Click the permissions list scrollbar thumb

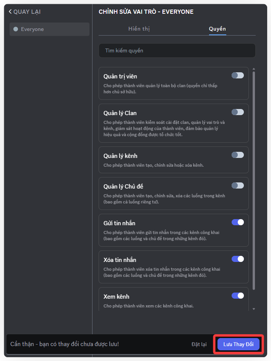pos(254,180)
